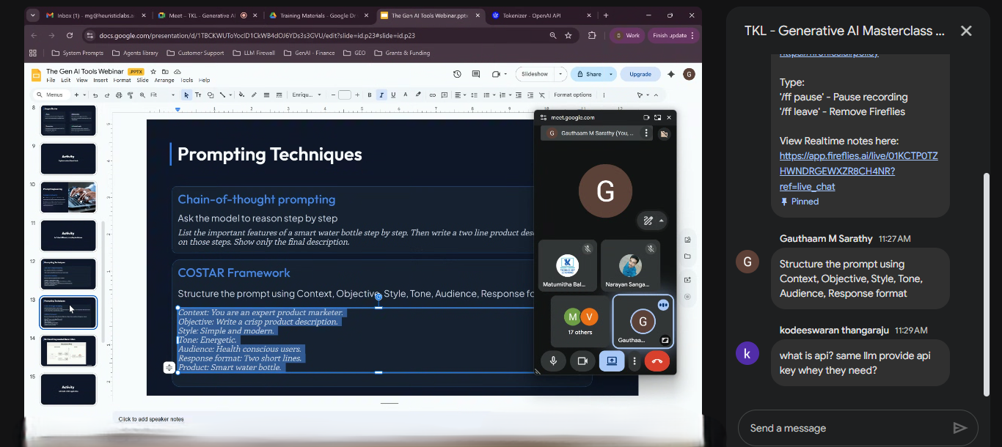Click the Upgrade button
Screen dimensions: 1002x447
point(640,74)
